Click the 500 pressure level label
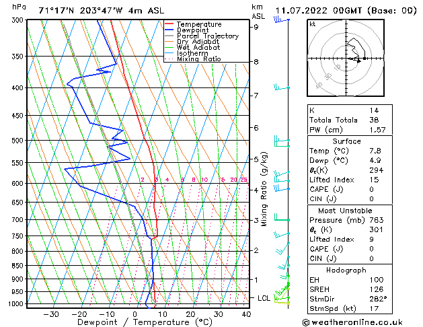This screenshot has height=327, width=423. [x=18, y=141]
